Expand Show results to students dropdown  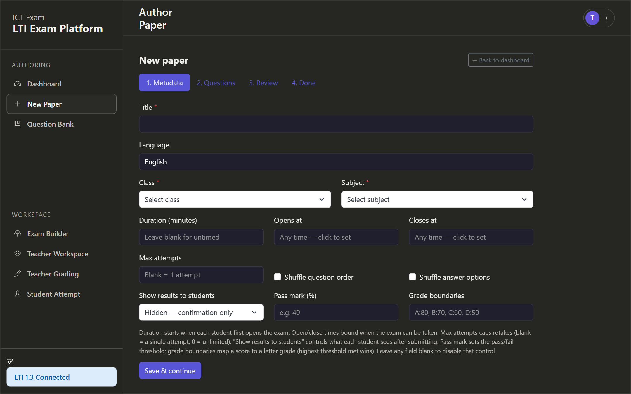[x=201, y=312]
